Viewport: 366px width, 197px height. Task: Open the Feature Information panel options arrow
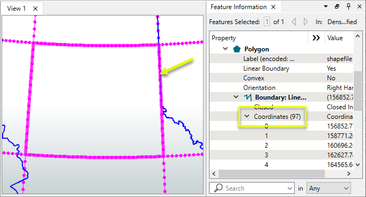(326, 6)
